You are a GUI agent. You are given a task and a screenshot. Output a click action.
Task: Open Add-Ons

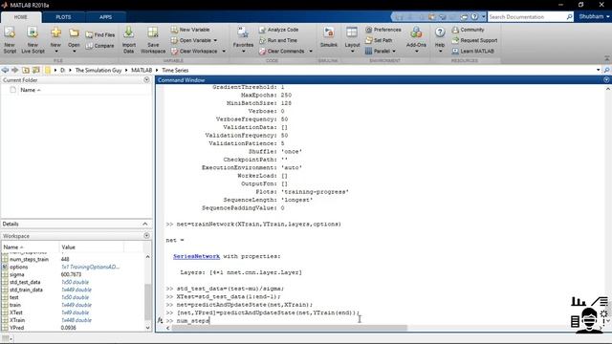(x=416, y=40)
